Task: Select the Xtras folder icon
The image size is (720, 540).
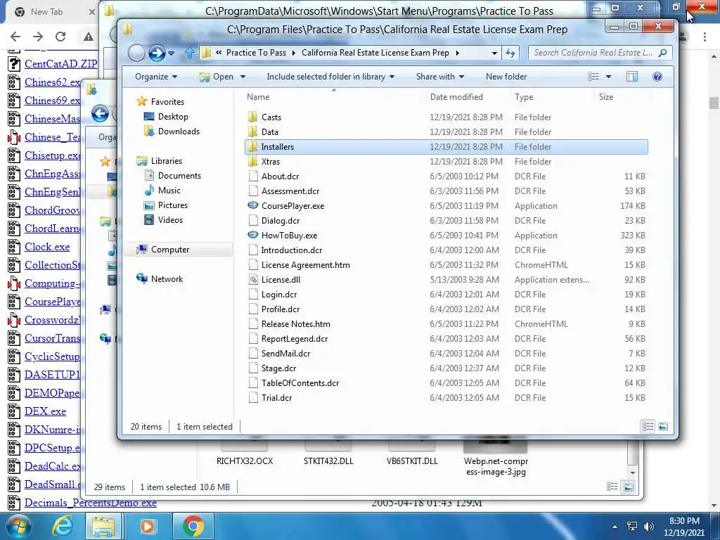Action: tap(252, 161)
